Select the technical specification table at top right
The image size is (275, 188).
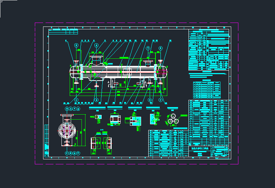209,50
